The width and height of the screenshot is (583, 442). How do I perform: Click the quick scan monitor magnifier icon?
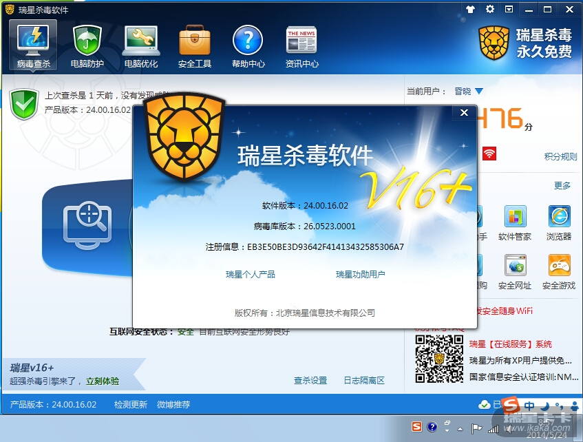pos(87,225)
